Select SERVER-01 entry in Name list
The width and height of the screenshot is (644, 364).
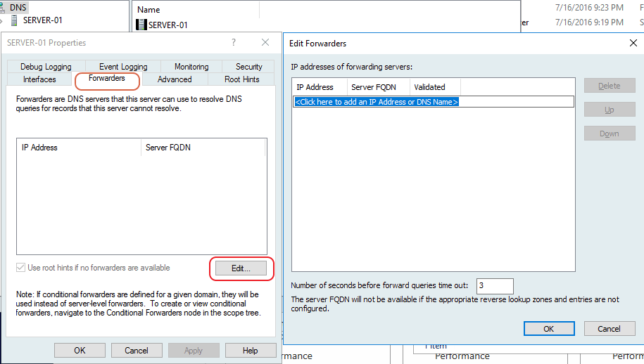[168, 25]
